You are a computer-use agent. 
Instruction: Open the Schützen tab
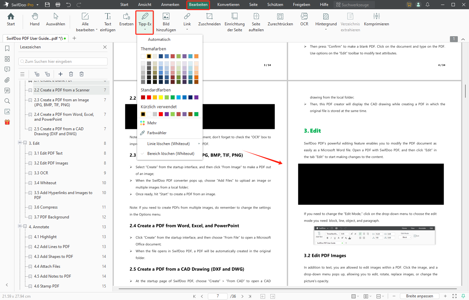pyautogui.click(x=275, y=5)
